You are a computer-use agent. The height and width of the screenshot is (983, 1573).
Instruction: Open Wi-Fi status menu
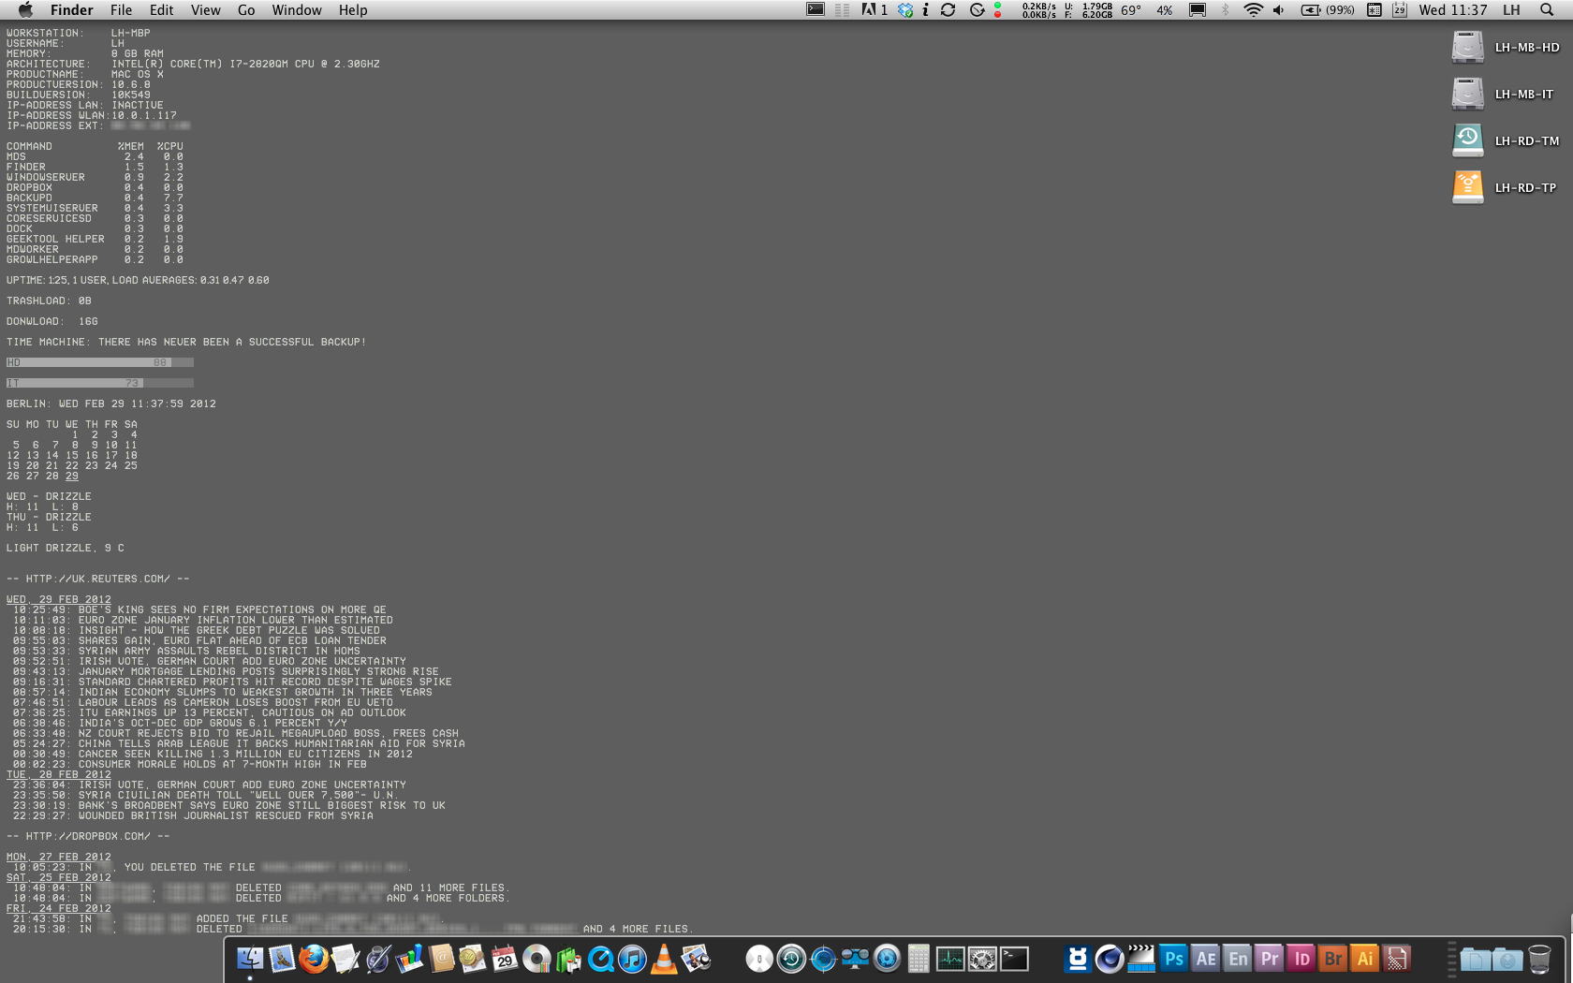(x=1253, y=9)
